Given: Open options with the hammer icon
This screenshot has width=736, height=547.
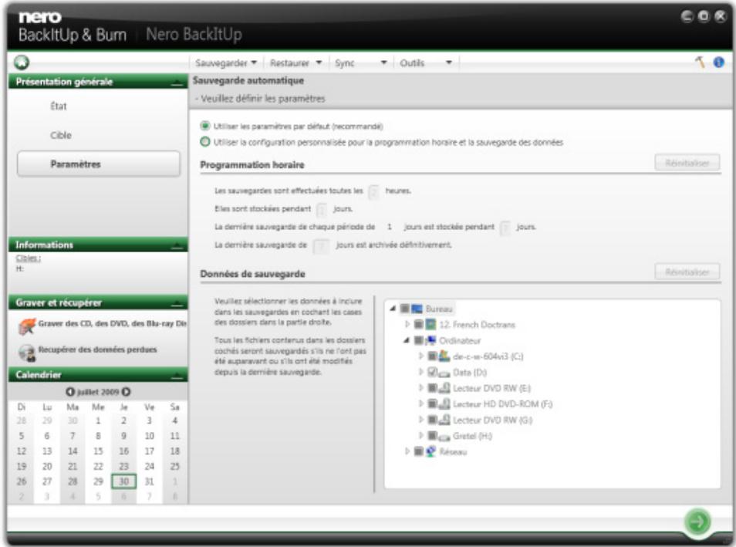Looking at the screenshot, I should [x=701, y=62].
